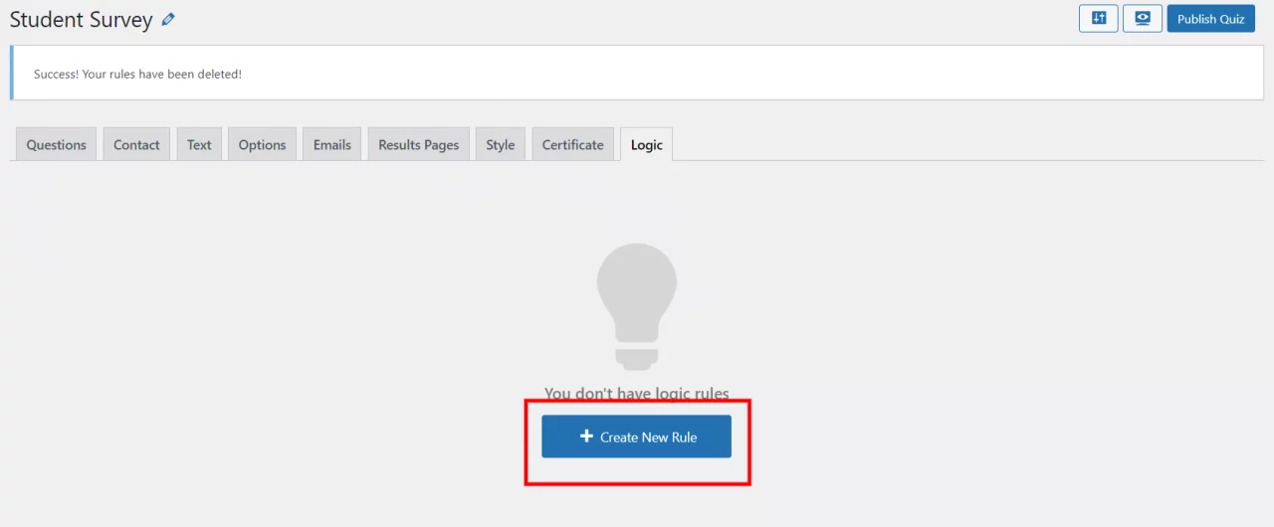Screen dimensions: 1274x527
Task: Switch to the Questions tab
Action: coord(57,144)
